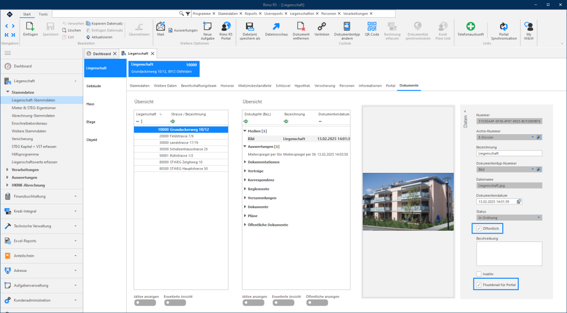The width and height of the screenshot is (567, 313).
Task: Click the Verlinken icon
Action: [322, 29]
